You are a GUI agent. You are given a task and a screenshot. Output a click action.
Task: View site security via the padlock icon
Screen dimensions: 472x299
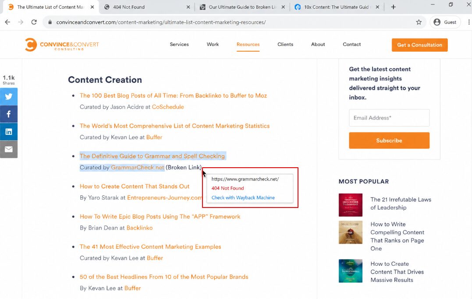click(50, 22)
